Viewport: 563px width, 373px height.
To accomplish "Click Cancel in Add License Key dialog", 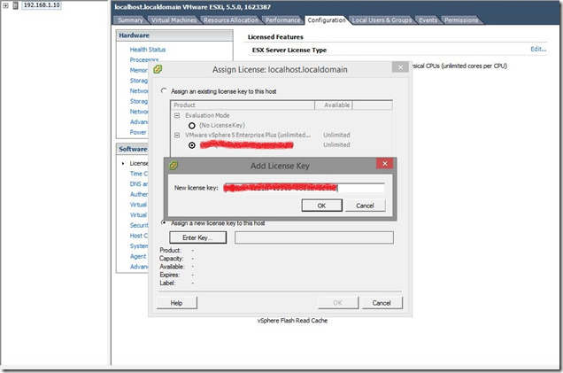I will (x=366, y=206).
